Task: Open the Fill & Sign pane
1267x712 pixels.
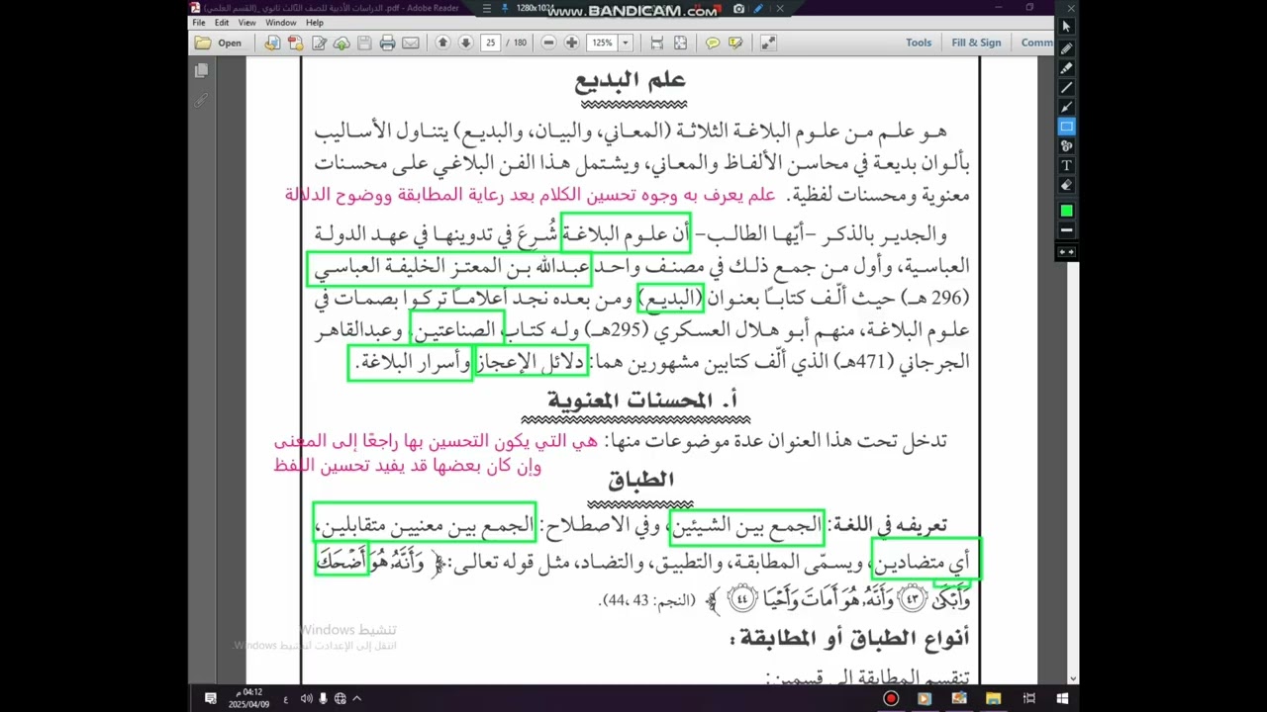Action: 976,43
